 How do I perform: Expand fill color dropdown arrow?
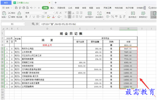pos(51,17)
